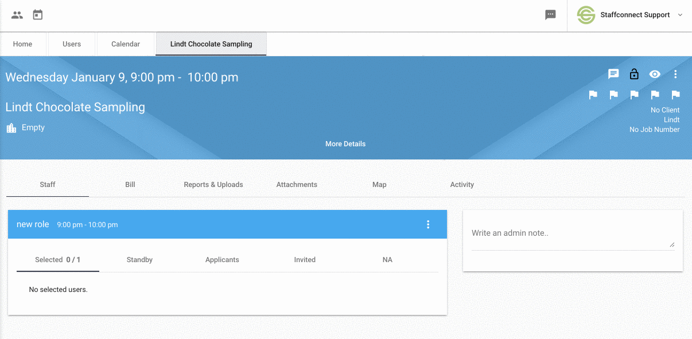Click the No selected users message
Screen dimensions: 692x339
(58, 290)
